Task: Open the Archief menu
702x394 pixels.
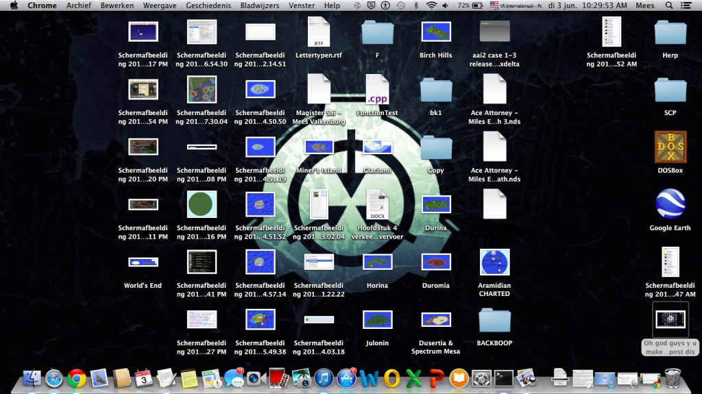Action: [x=79, y=5]
